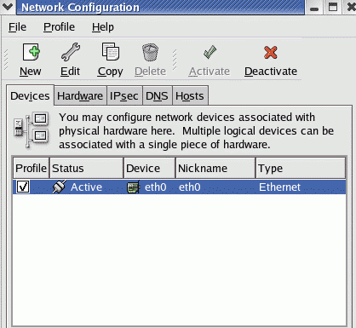Click the Deactivate red X icon

(x=271, y=53)
